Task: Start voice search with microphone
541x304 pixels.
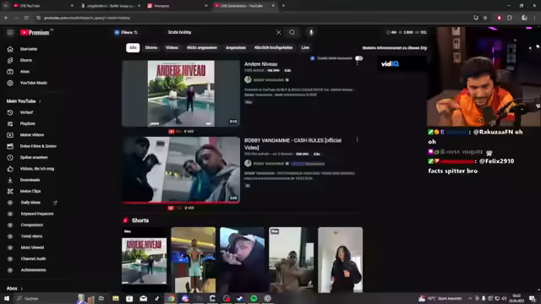Action: [311, 32]
